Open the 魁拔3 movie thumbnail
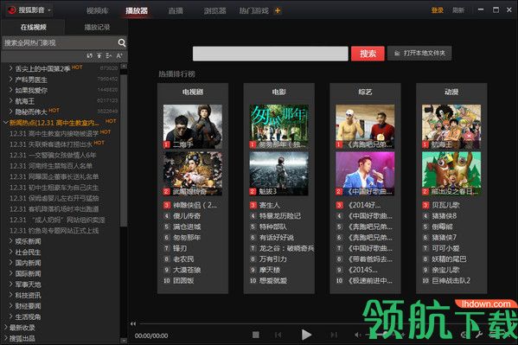 click(278, 174)
